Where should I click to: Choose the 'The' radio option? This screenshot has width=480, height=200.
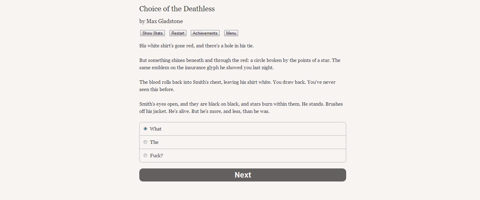point(145,142)
